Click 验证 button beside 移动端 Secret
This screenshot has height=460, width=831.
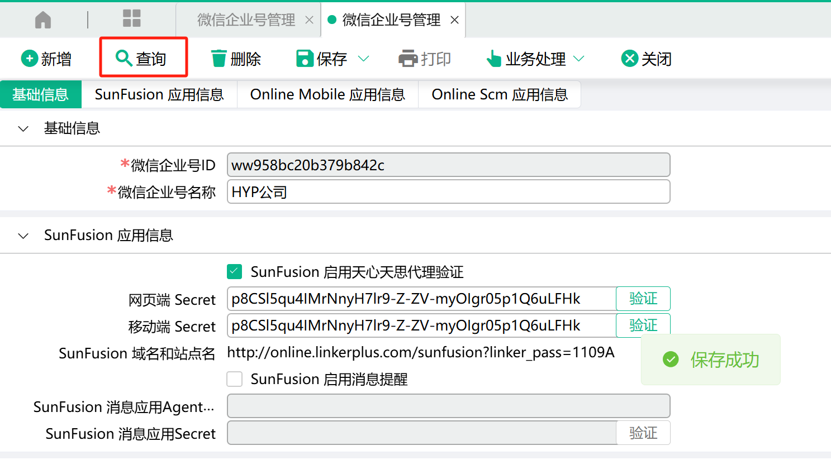click(643, 325)
